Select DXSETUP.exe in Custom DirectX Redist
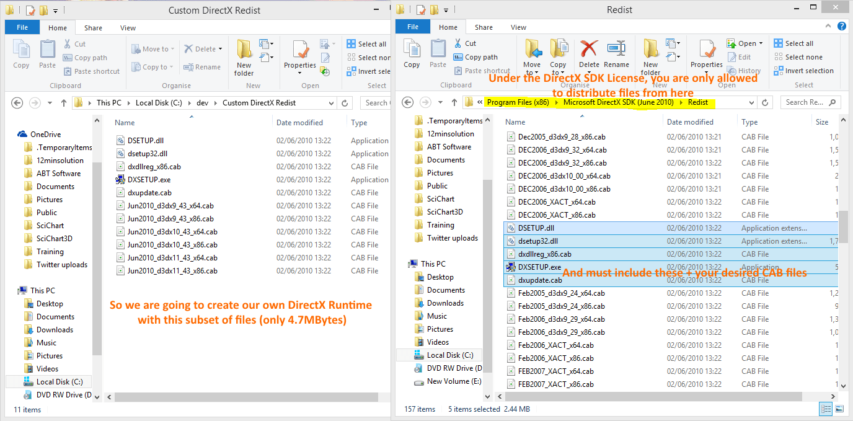The width and height of the screenshot is (853, 421). (x=149, y=180)
